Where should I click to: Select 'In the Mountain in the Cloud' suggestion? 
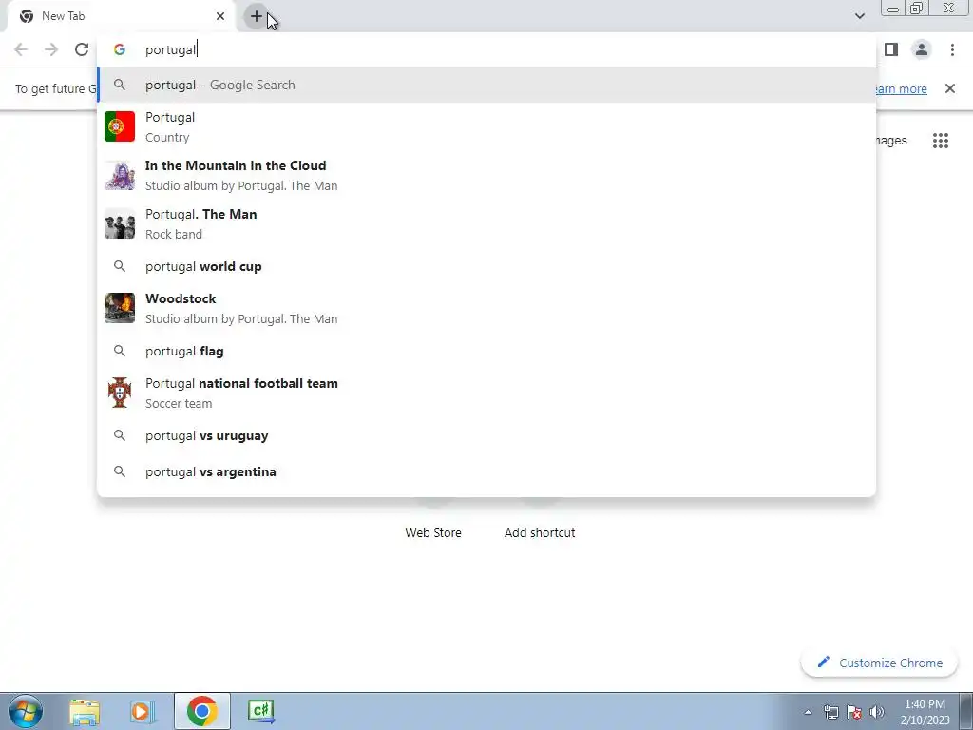point(486,175)
